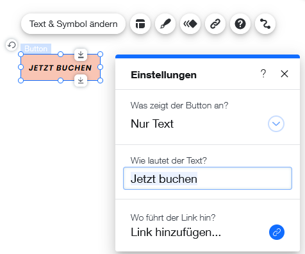Click the bottom download-arrow handle on button
Screen dimensions: 305x254
[x=81, y=80]
